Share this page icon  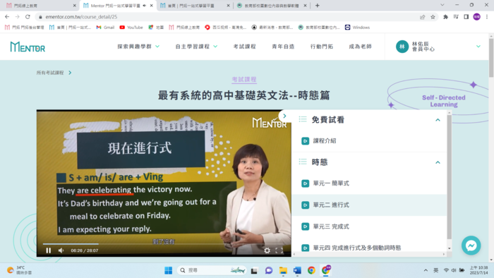pos(423,17)
